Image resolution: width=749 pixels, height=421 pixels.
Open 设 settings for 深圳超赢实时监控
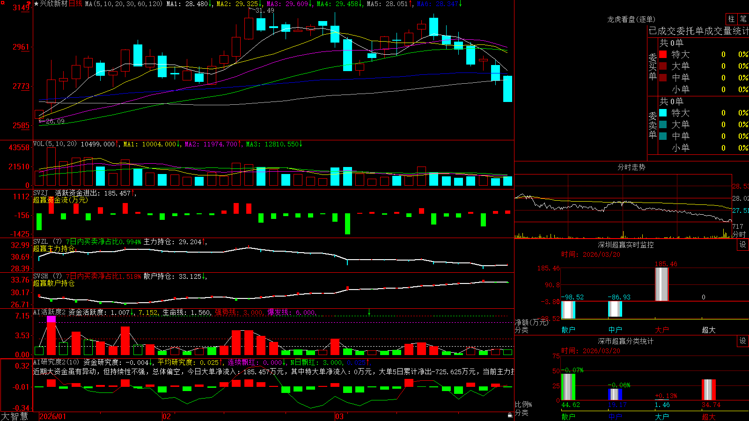(x=743, y=245)
